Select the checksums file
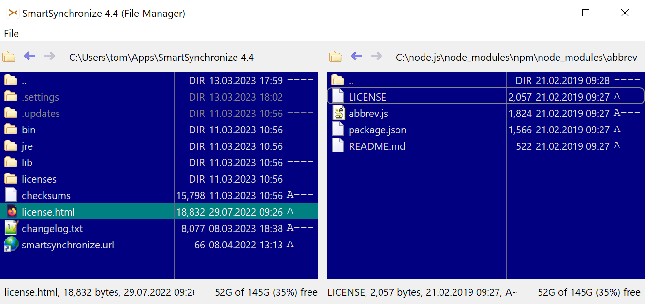 (46, 196)
